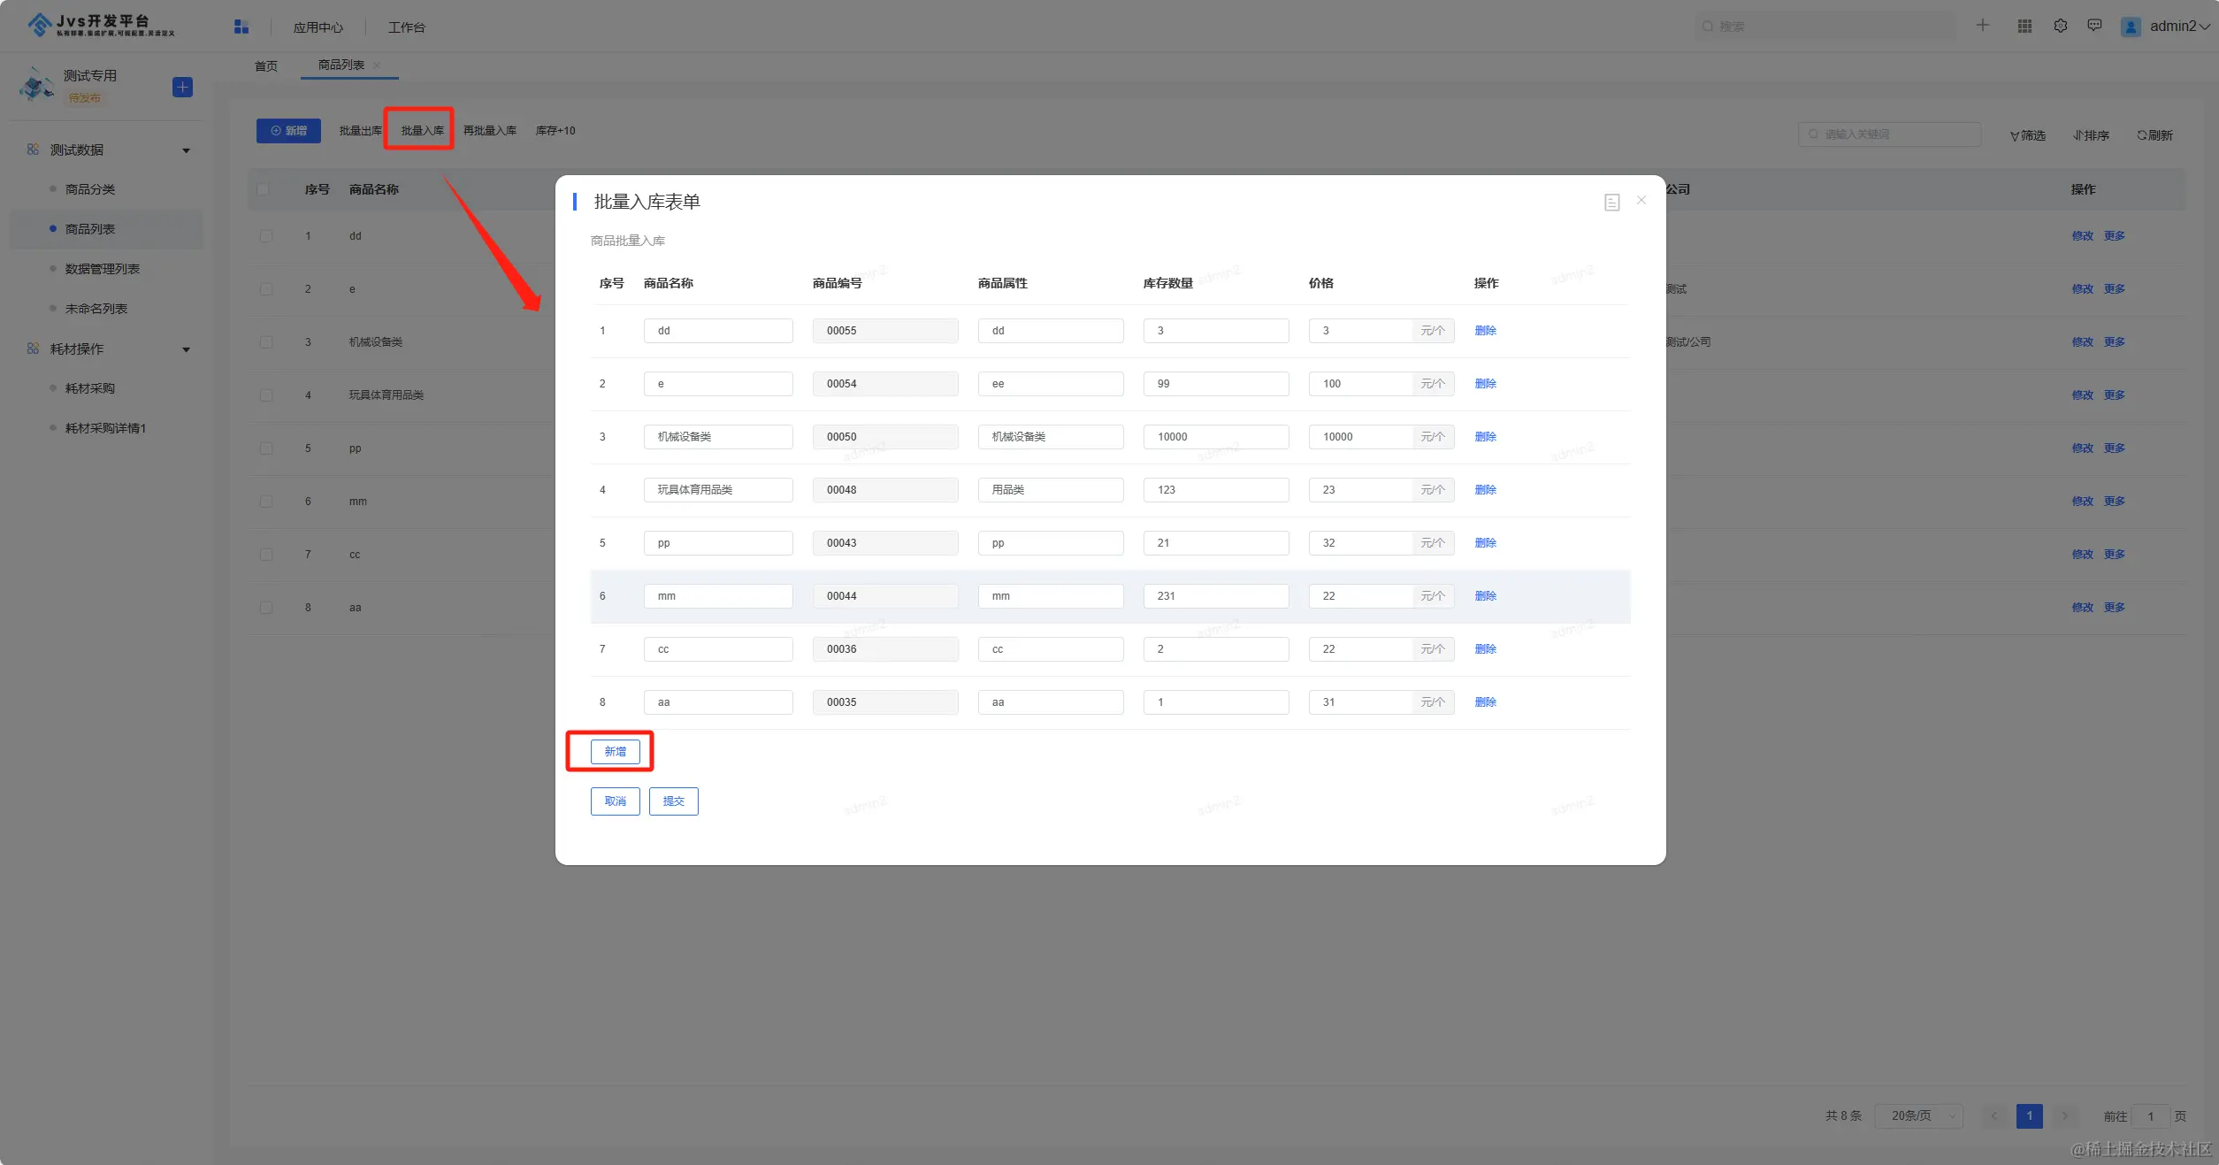The height and width of the screenshot is (1165, 2219).
Task: Toggle the select-all header checkbox
Action: (263, 189)
